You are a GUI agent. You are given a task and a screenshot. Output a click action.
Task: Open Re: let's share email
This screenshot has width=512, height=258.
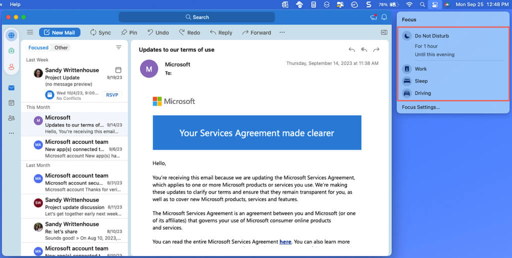click(x=74, y=230)
